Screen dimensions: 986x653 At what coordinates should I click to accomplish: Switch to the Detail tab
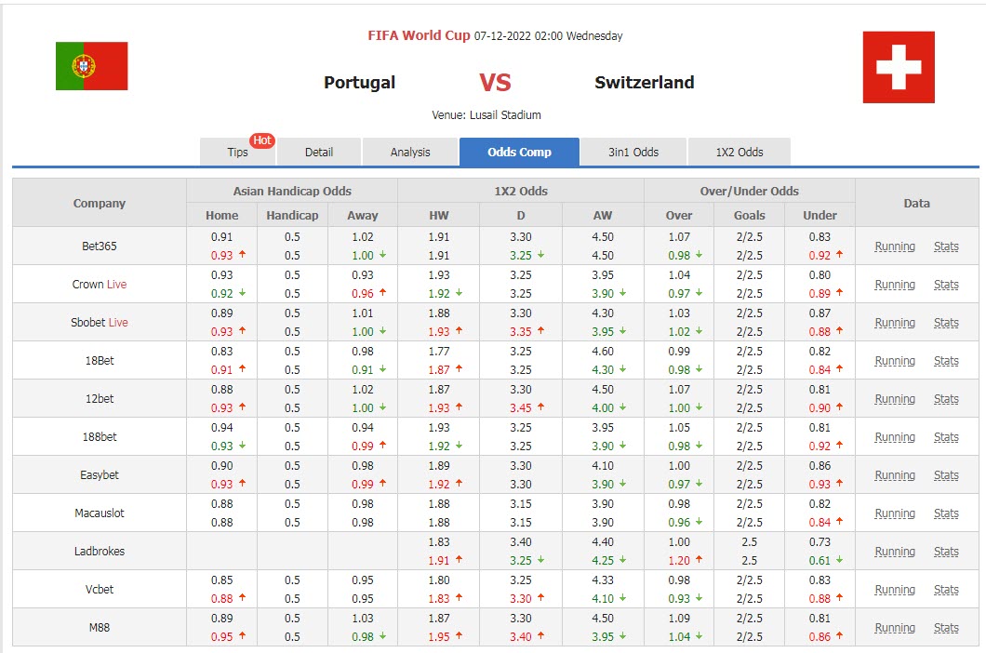318,153
